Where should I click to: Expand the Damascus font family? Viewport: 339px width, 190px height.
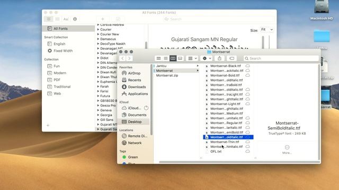pos(98,39)
